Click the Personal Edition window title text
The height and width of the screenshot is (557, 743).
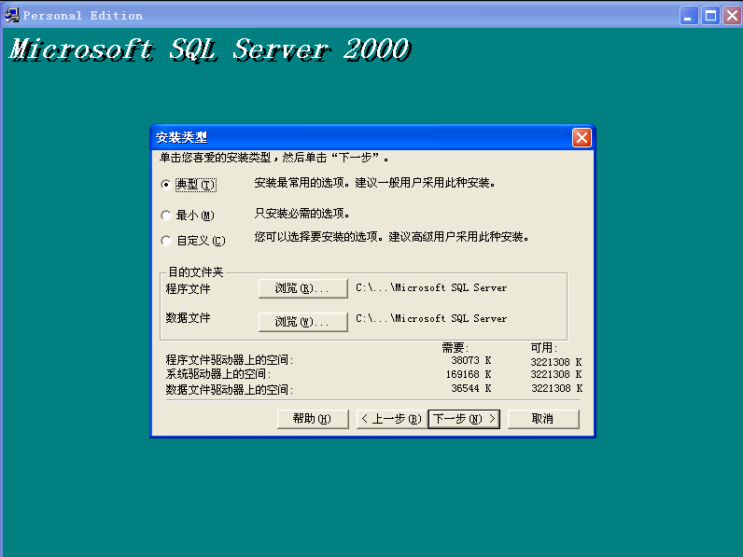[83, 16]
